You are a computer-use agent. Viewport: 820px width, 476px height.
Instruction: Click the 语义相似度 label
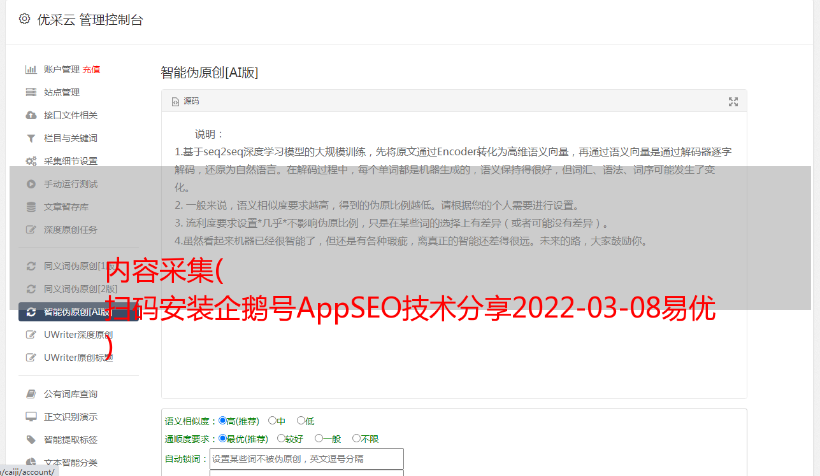(187, 421)
